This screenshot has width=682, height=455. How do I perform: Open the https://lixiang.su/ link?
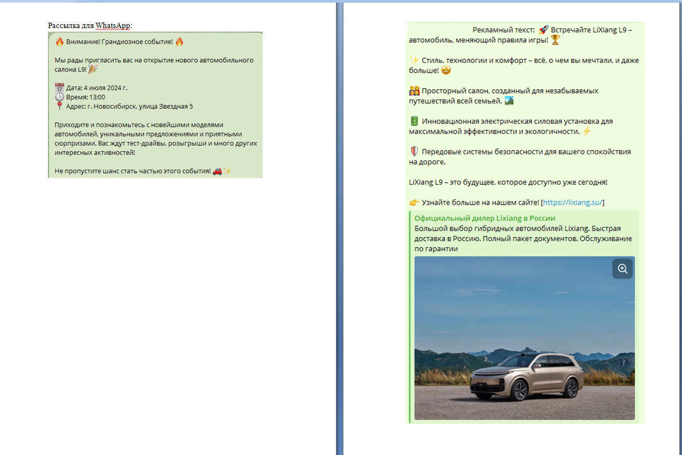tap(573, 202)
